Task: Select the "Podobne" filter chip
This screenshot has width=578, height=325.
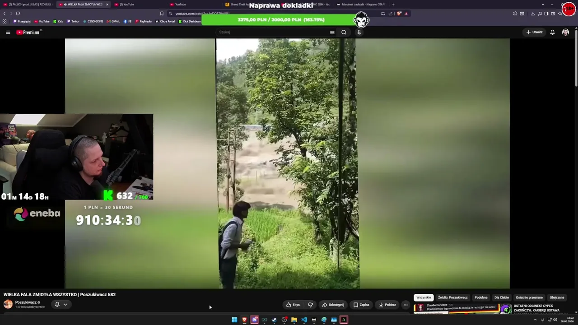Action: 481,297
